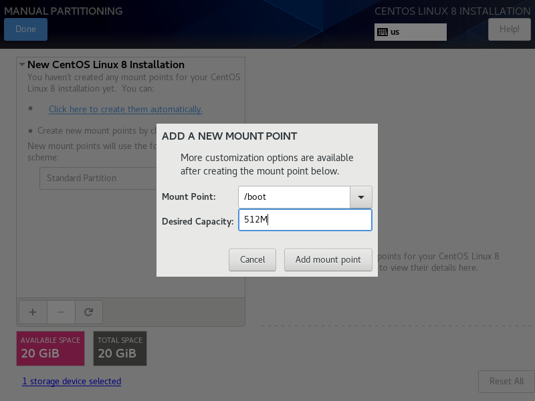Cancel the new mount point dialog
535x401 pixels.
tap(253, 260)
